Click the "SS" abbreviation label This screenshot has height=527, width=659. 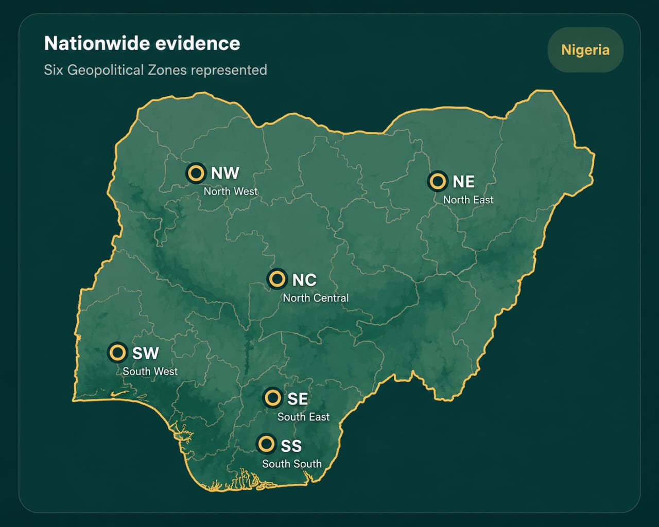pyautogui.click(x=291, y=446)
